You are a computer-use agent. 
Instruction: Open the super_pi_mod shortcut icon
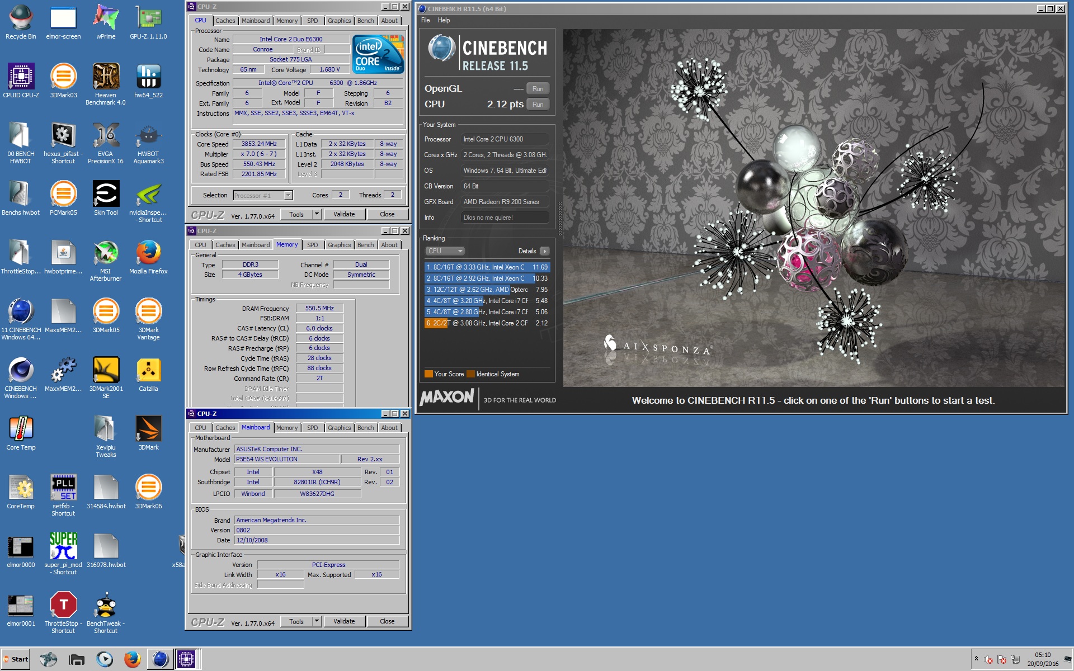pyautogui.click(x=63, y=554)
